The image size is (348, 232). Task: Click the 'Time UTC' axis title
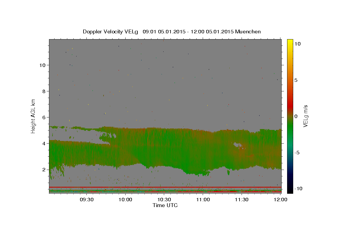click(165, 205)
